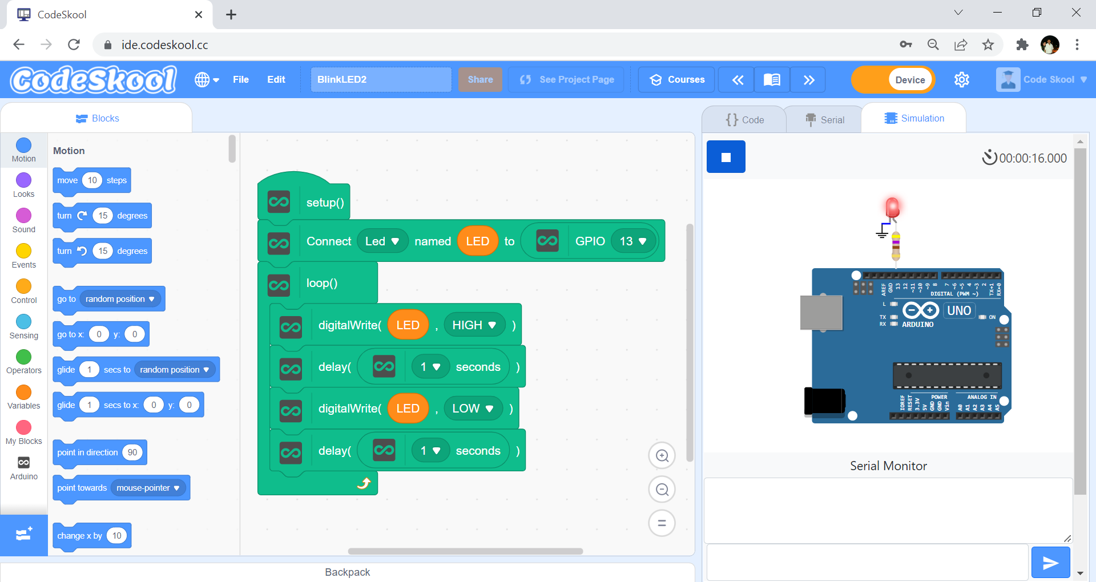
Task: Select the Events block category
Action: 23,256
